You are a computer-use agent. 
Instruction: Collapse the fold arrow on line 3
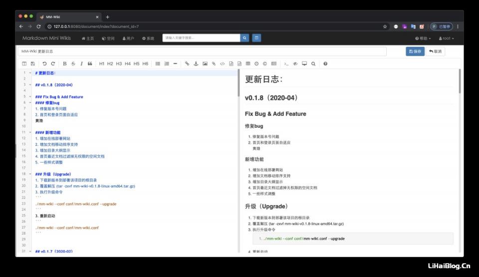[x=30, y=85]
